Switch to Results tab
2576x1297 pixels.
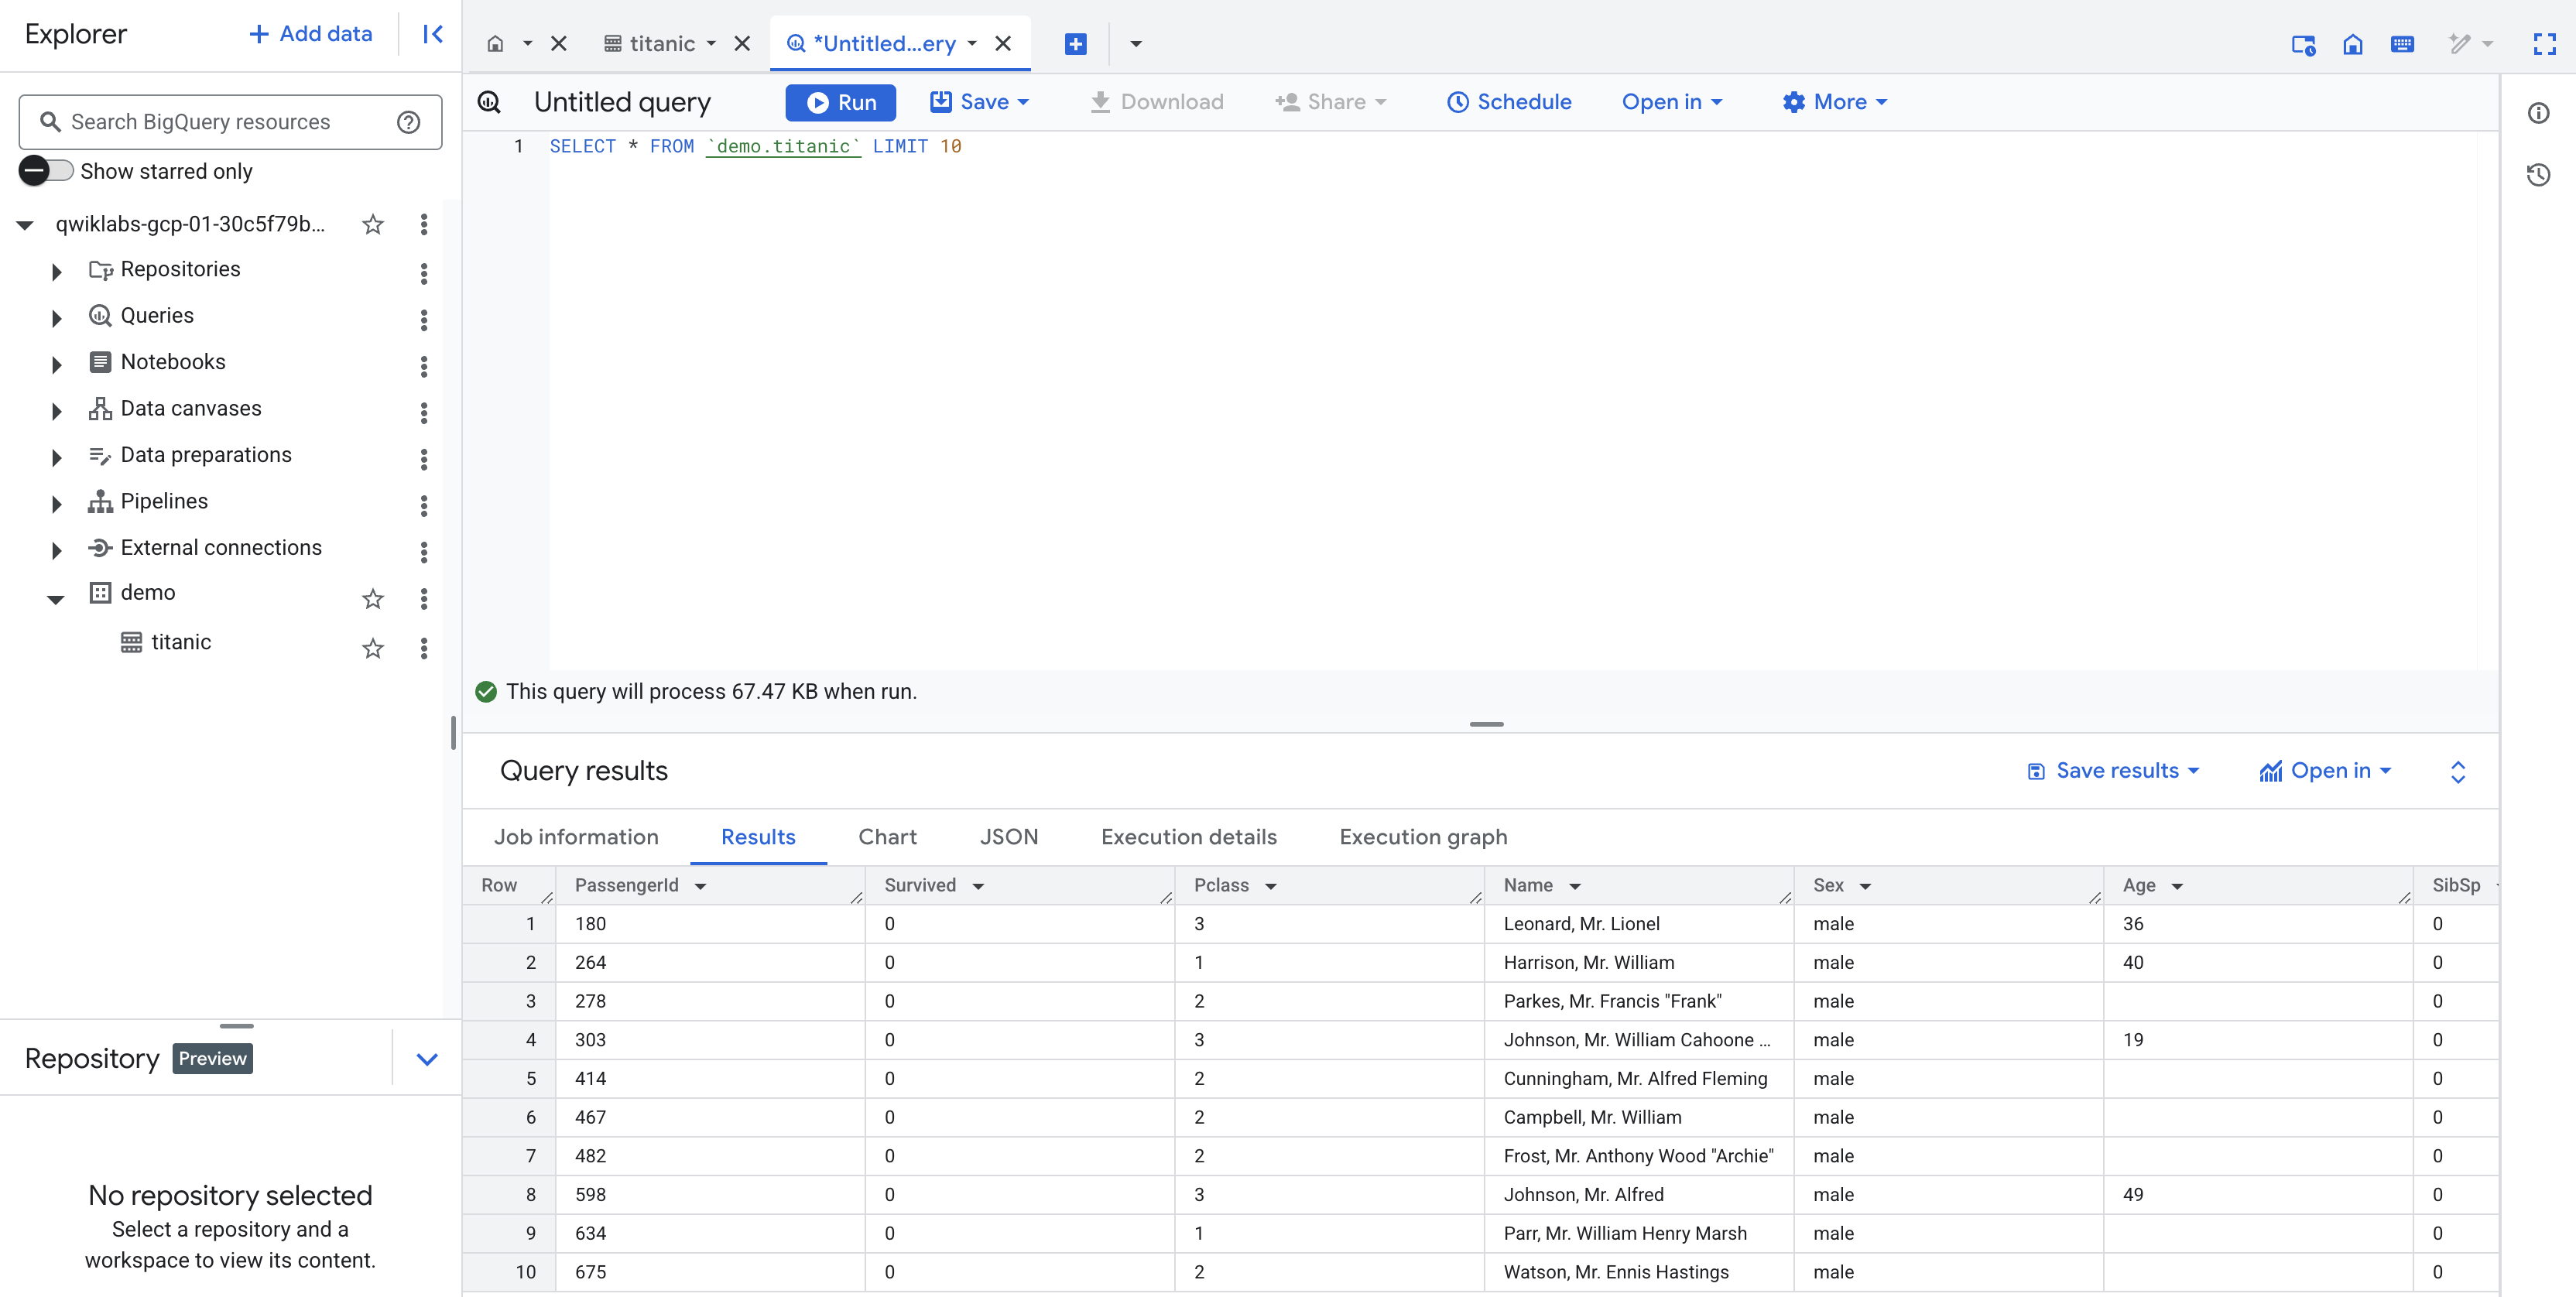758,837
